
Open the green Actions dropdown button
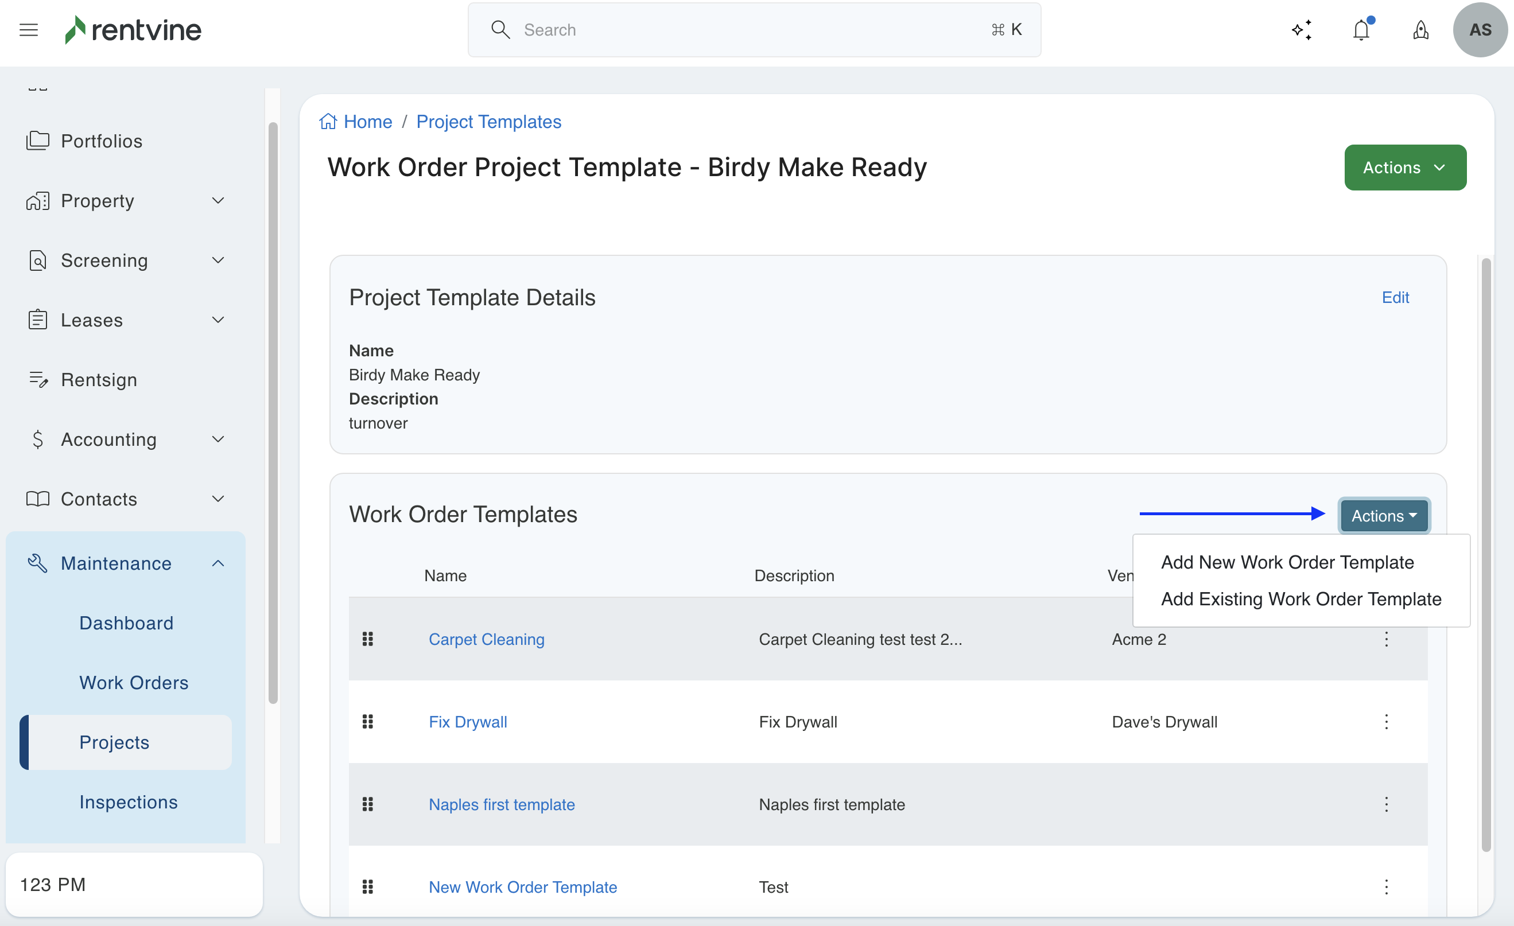pyautogui.click(x=1404, y=168)
